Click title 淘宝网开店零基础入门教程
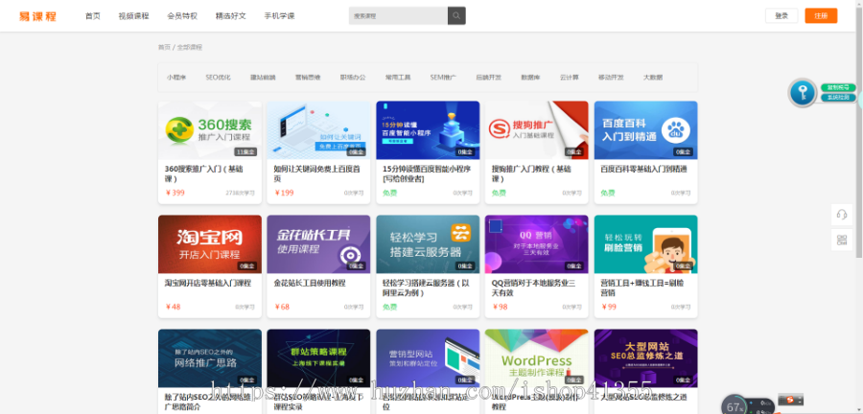Viewport: 863px width, 414px height. point(208,283)
